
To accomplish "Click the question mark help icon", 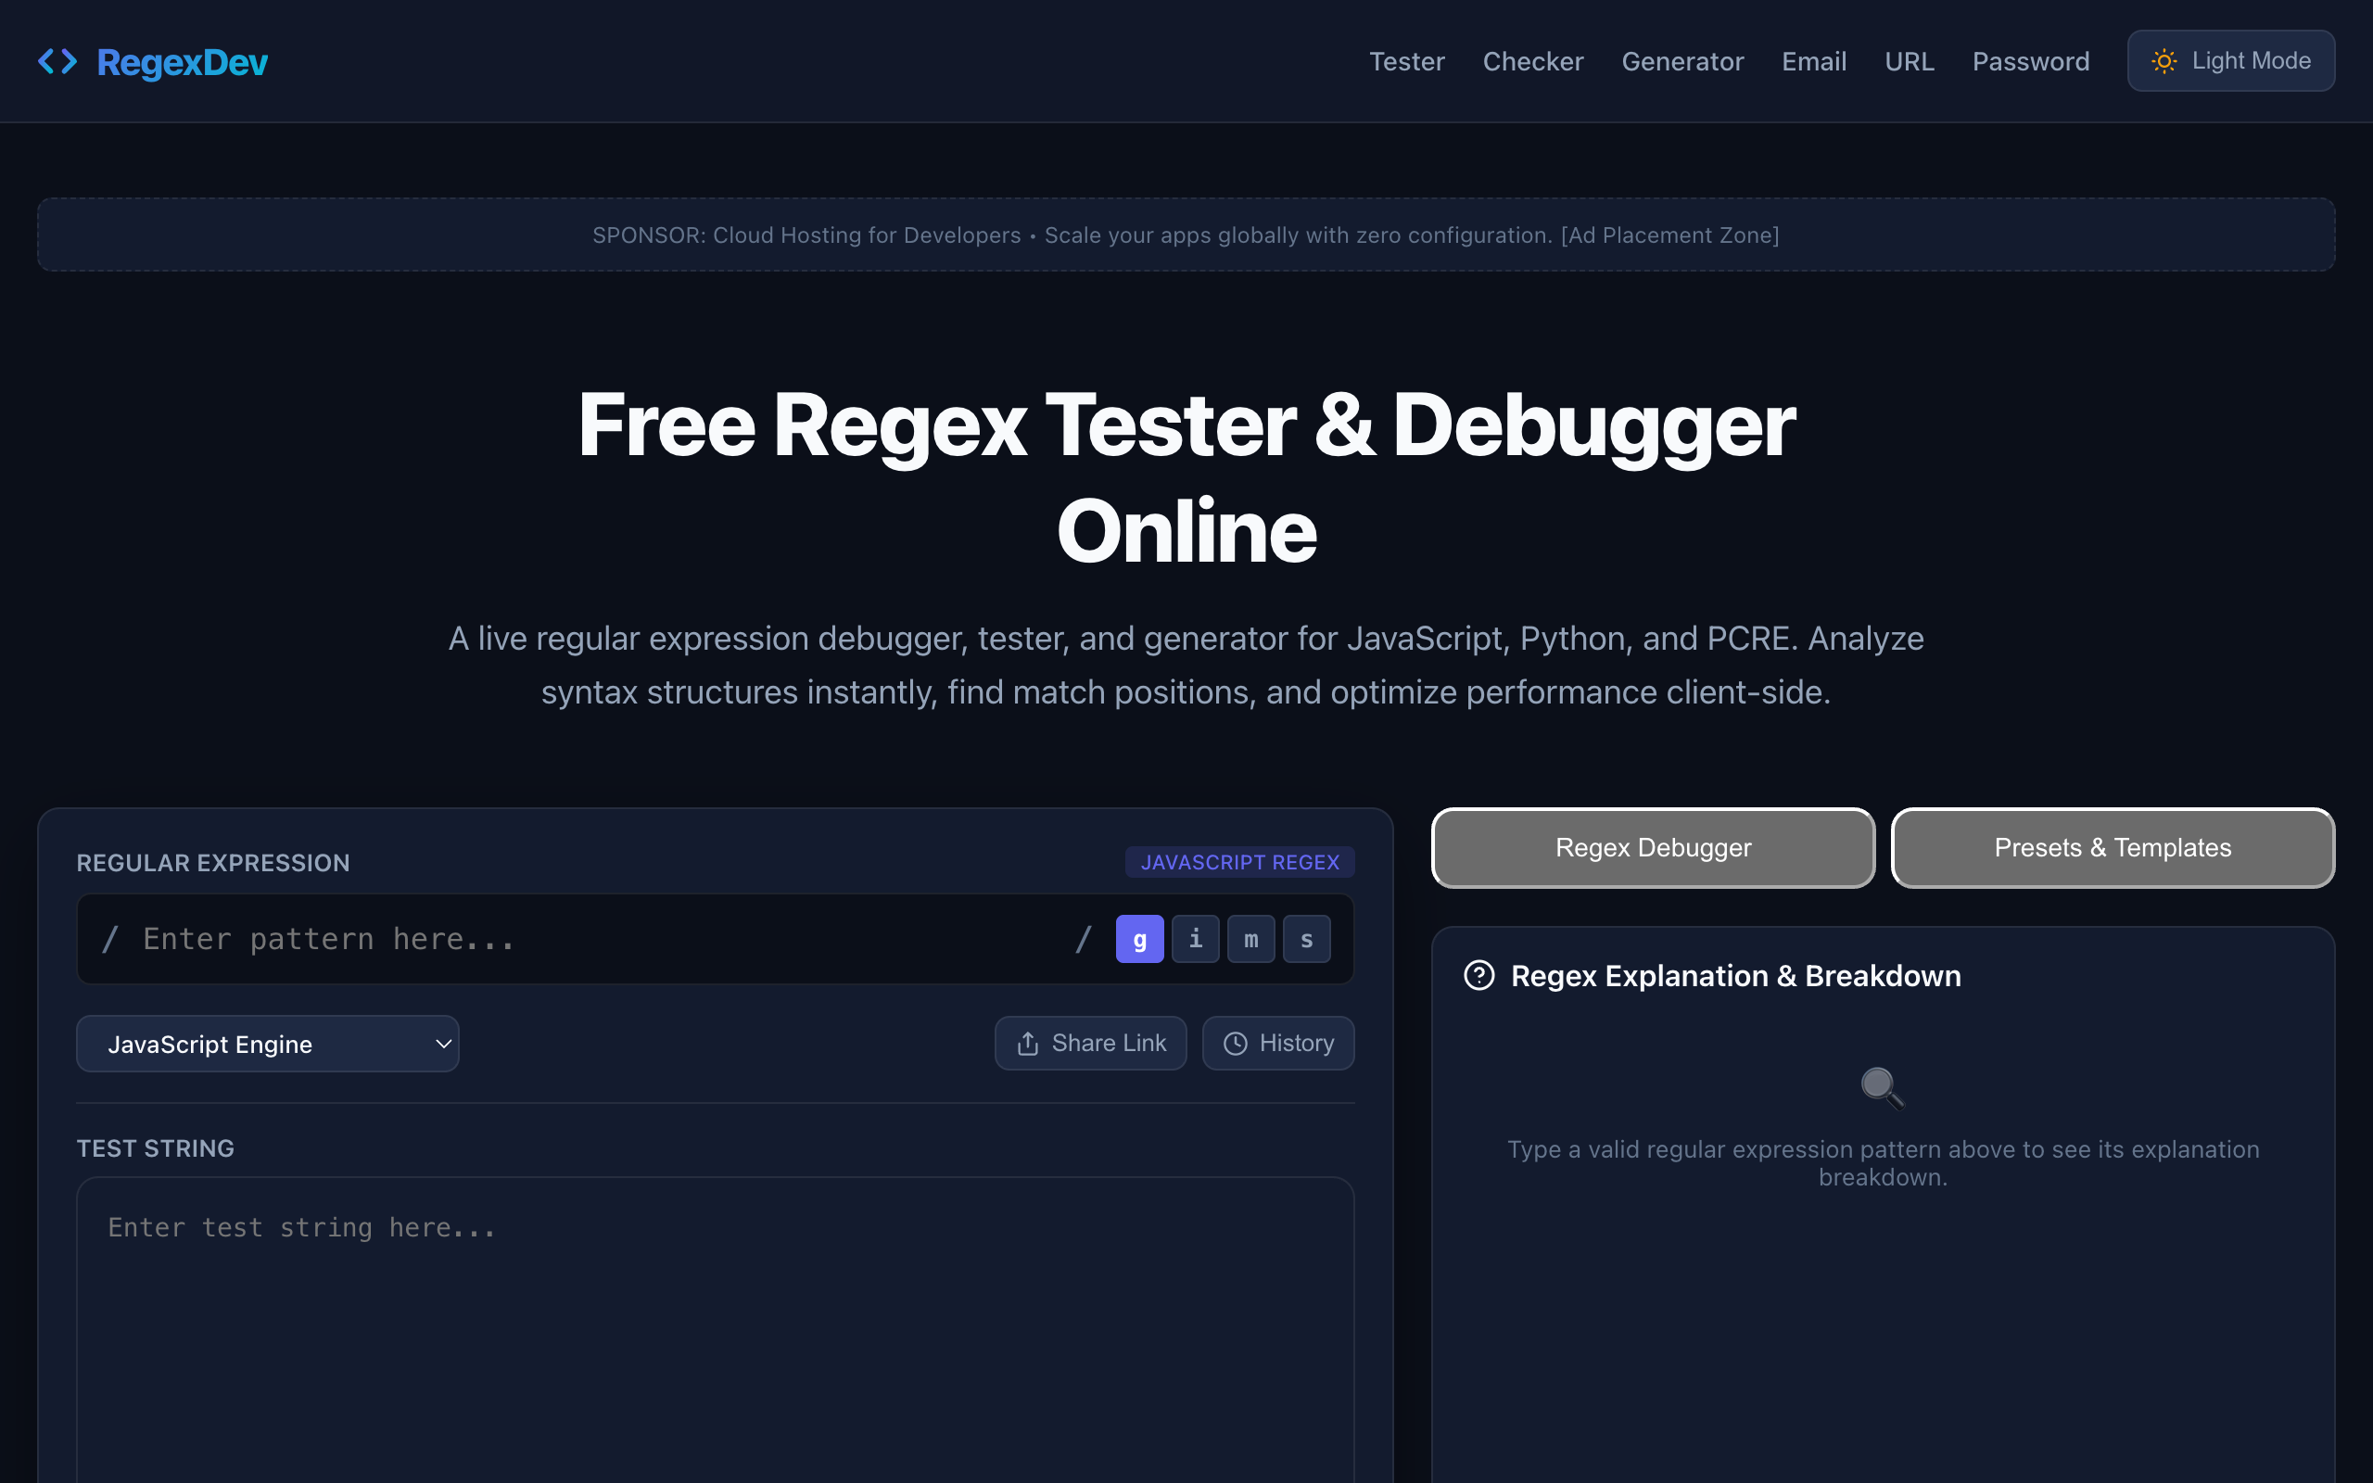I will (1478, 976).
